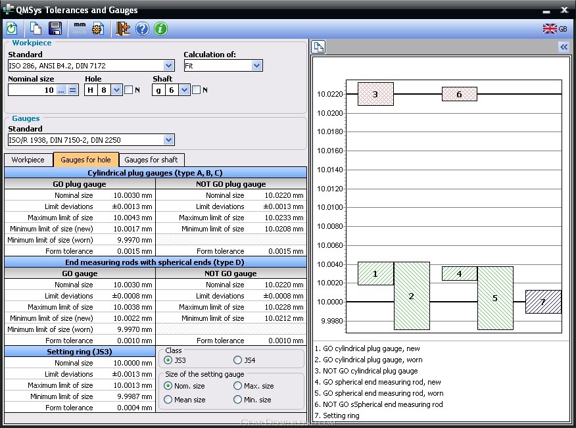Image resolution: width=576 pixels, height=428 pixels.
Task: Click the '10.0233 mm' maximum limit value
Action: point(284,218)
